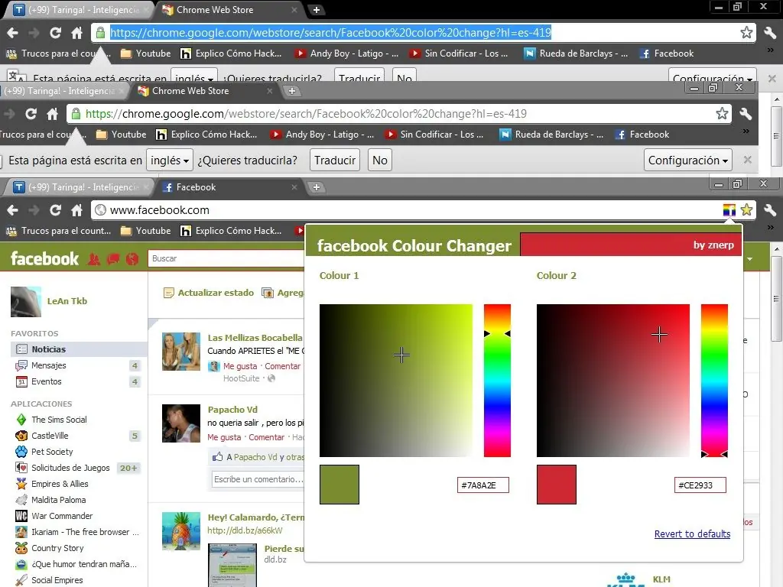The height and width of the screenshot is (587, 783).
Task: Open Solicitudes de Juegos icon
Action: [x=21, y=468]
